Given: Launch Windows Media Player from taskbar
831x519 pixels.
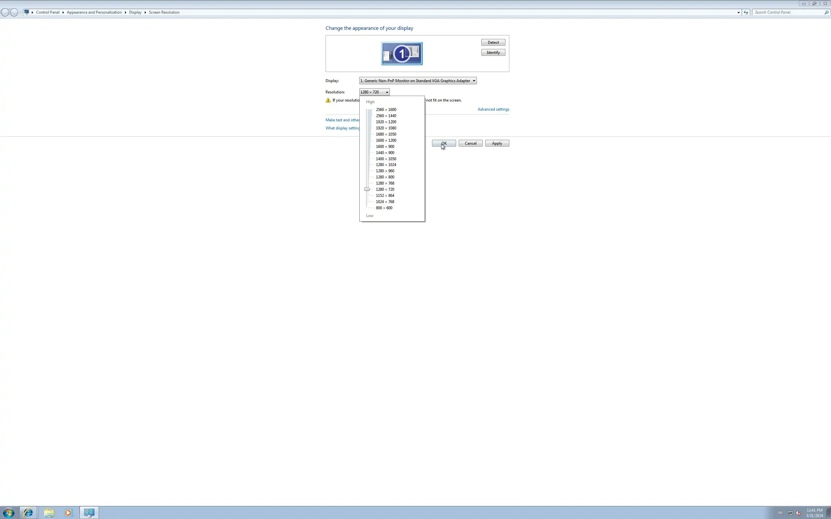Looking at the screenshot, I should (68, 513).
